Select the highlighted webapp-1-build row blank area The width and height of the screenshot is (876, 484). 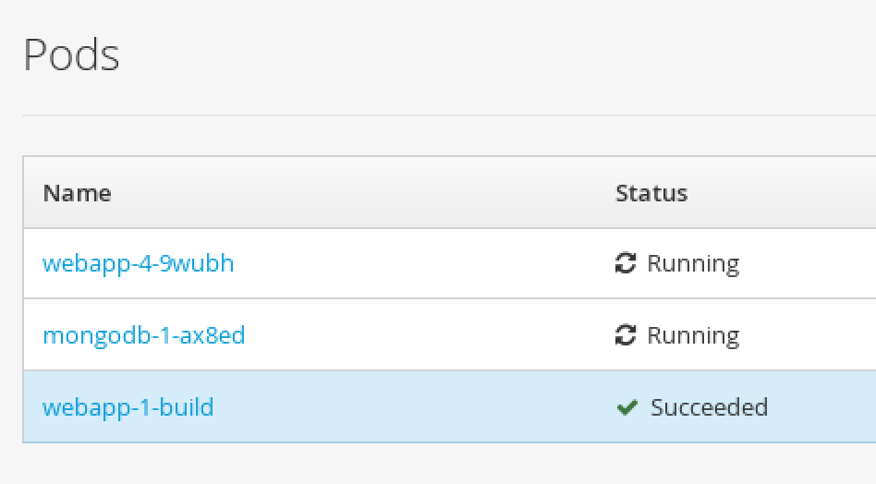[413, 407]
